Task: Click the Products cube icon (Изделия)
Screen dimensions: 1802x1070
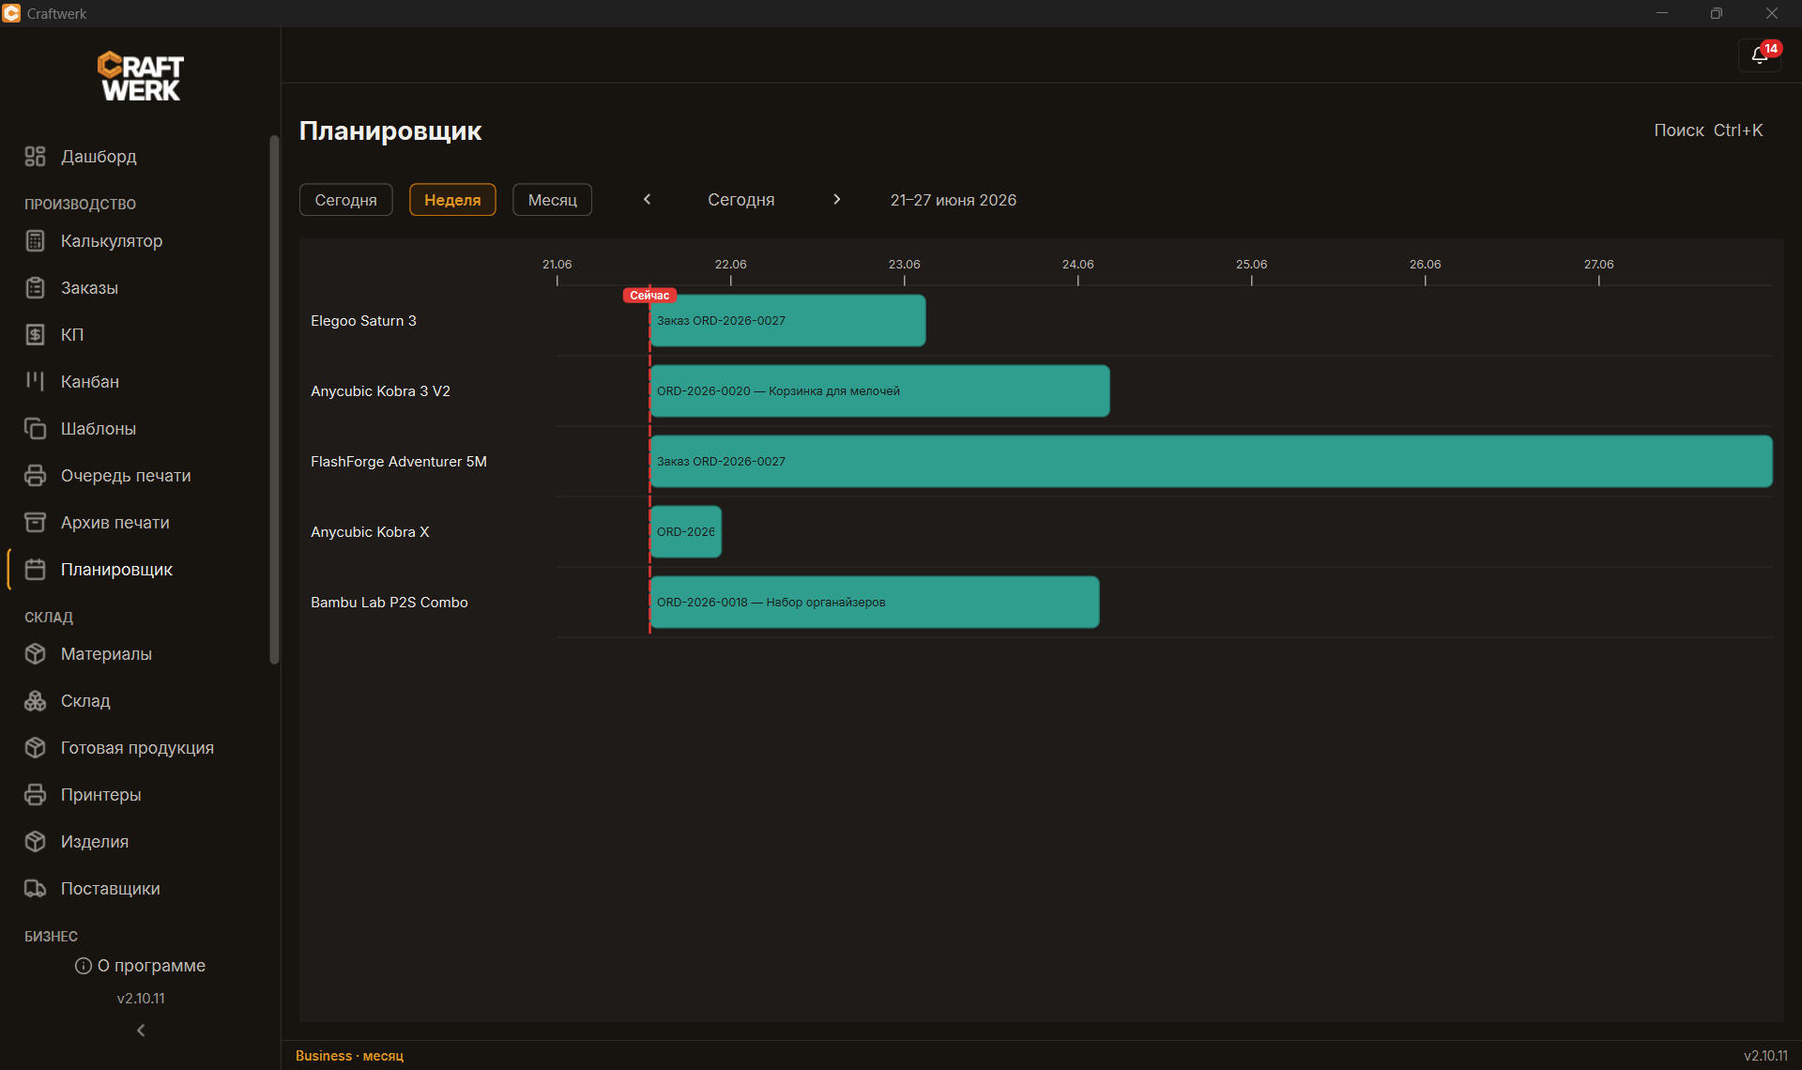Action: [x=35, y=842]
